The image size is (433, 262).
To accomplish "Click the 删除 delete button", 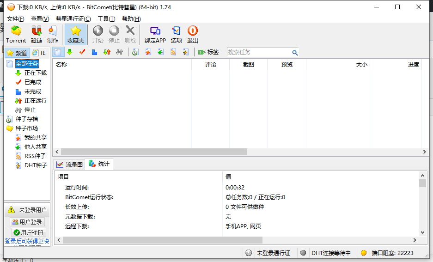I will coord(130,35).
